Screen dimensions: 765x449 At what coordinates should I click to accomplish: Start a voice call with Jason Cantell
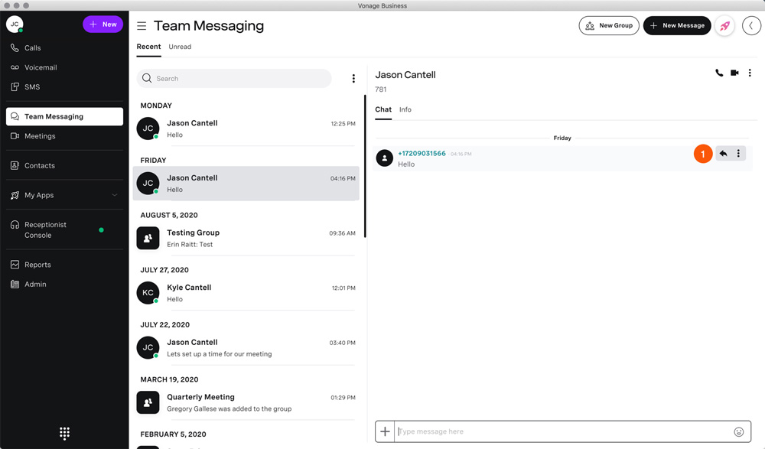719,73
